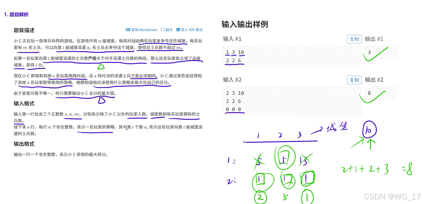Click the sentence 由于答案可能不唯一
Image resolution: width=422 pixels, height=204 pixels.
[34, 93]
